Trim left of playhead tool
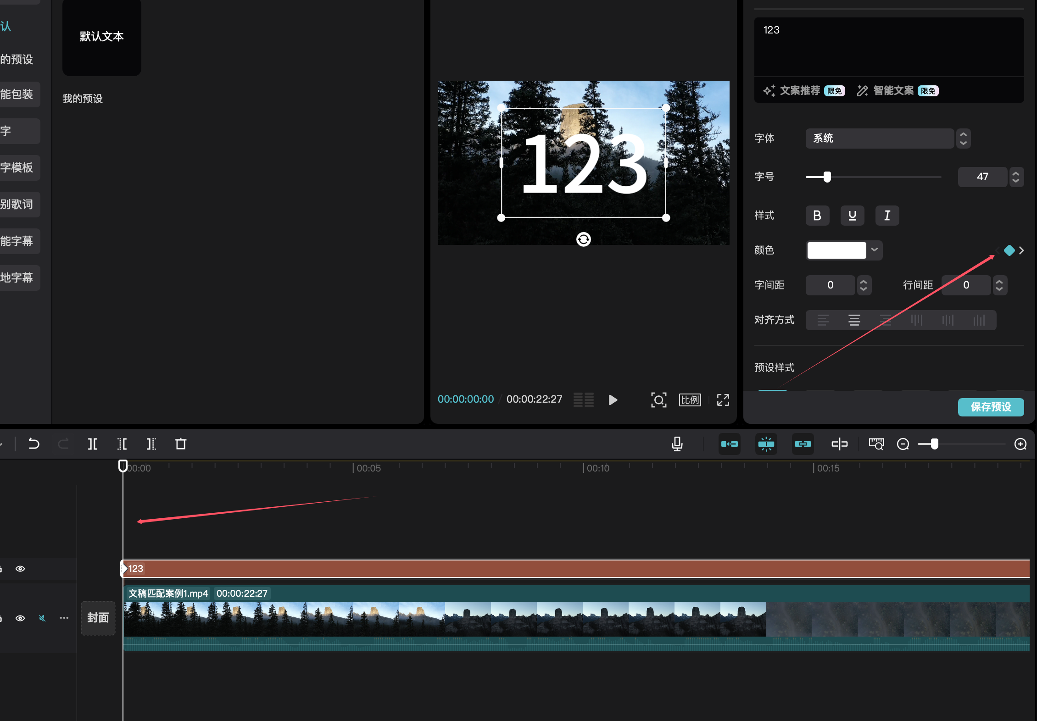This screenshot has height=721, width=1037. click(x=122, y=444)
